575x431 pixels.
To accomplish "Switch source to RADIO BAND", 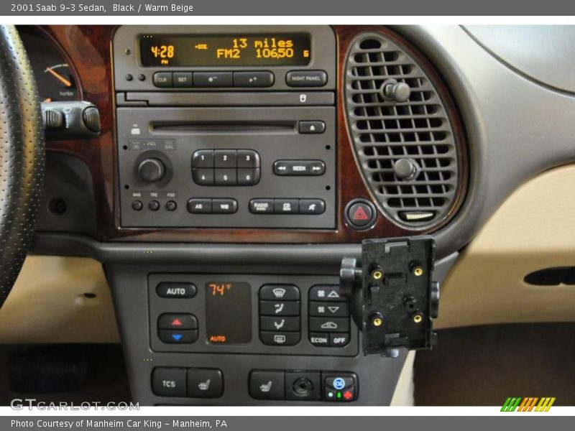I will [261, 205].
